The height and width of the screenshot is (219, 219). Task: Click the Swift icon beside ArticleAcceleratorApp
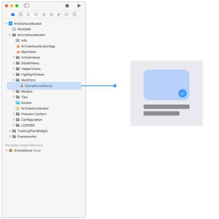click(x=18, y=46)
